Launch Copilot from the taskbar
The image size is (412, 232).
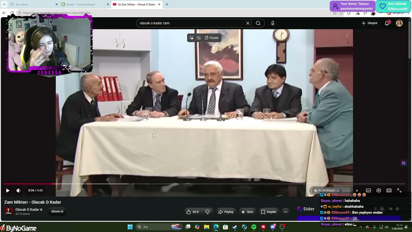[197, 227]
